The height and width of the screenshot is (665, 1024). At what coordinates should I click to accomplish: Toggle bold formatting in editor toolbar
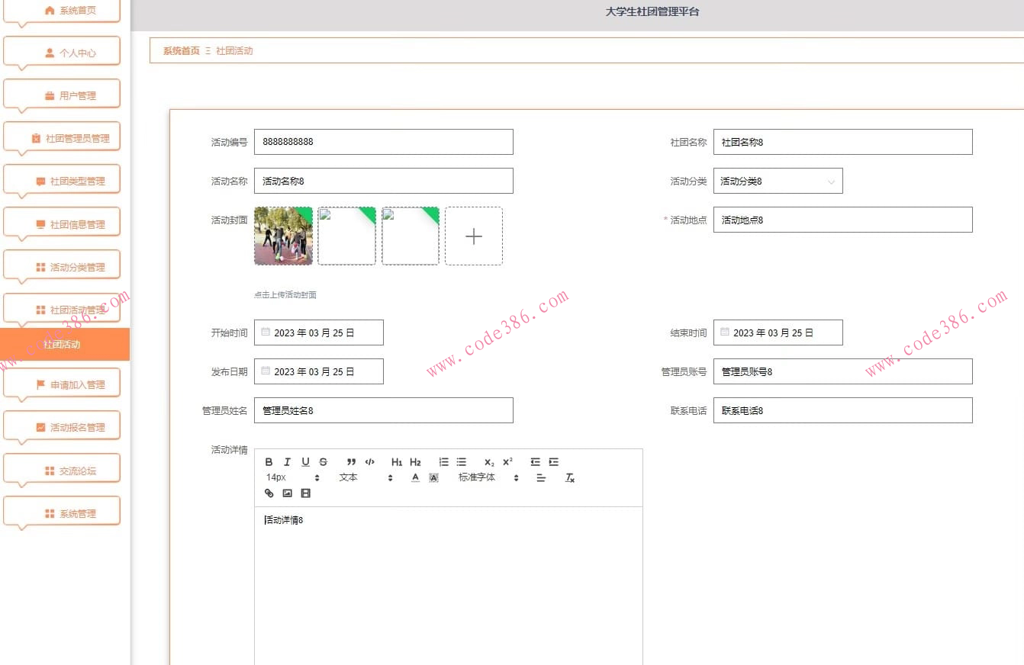coord(269,462)
